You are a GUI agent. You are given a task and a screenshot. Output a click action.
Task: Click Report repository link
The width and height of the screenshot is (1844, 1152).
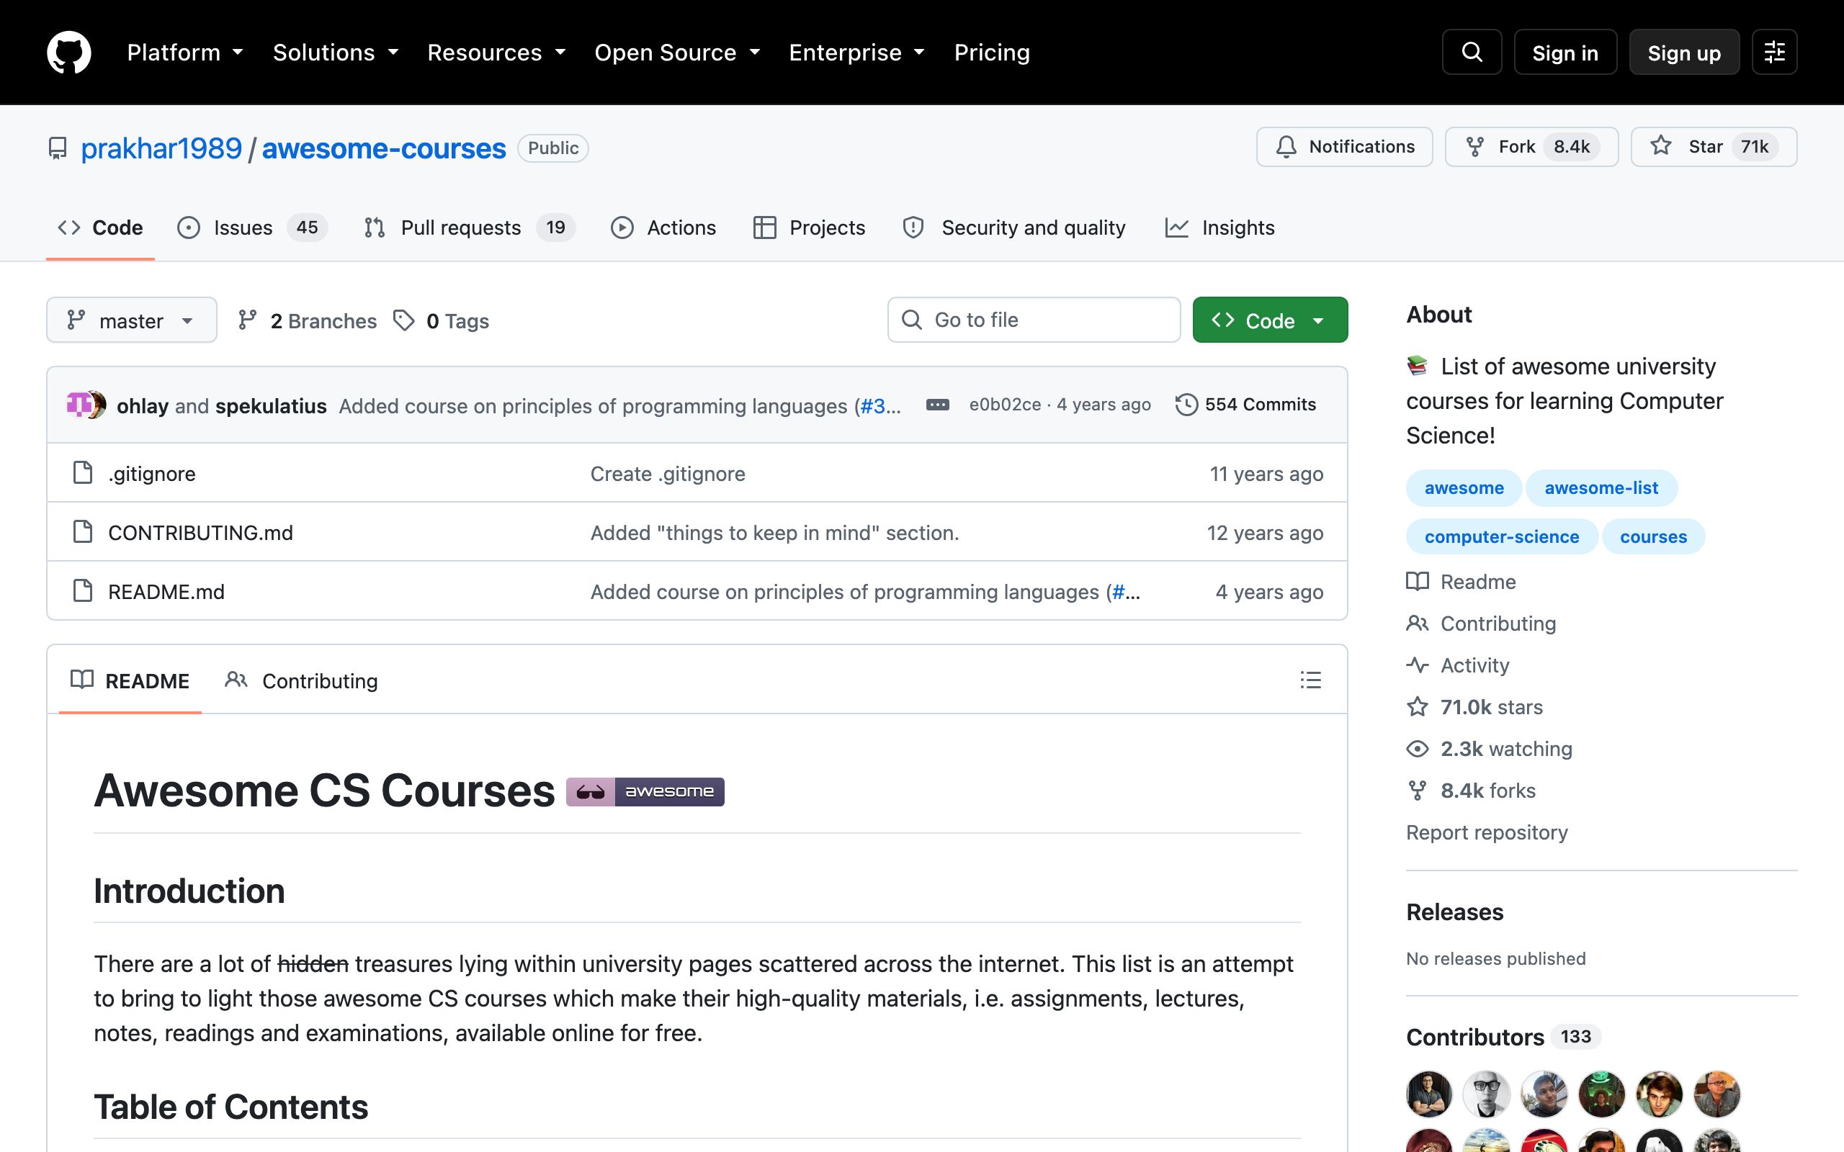point(1487,832)
